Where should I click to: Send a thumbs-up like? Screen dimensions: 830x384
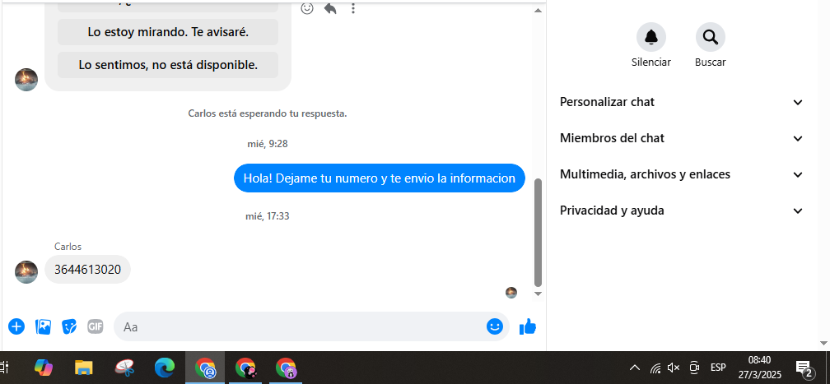click(x=528, y=327)
